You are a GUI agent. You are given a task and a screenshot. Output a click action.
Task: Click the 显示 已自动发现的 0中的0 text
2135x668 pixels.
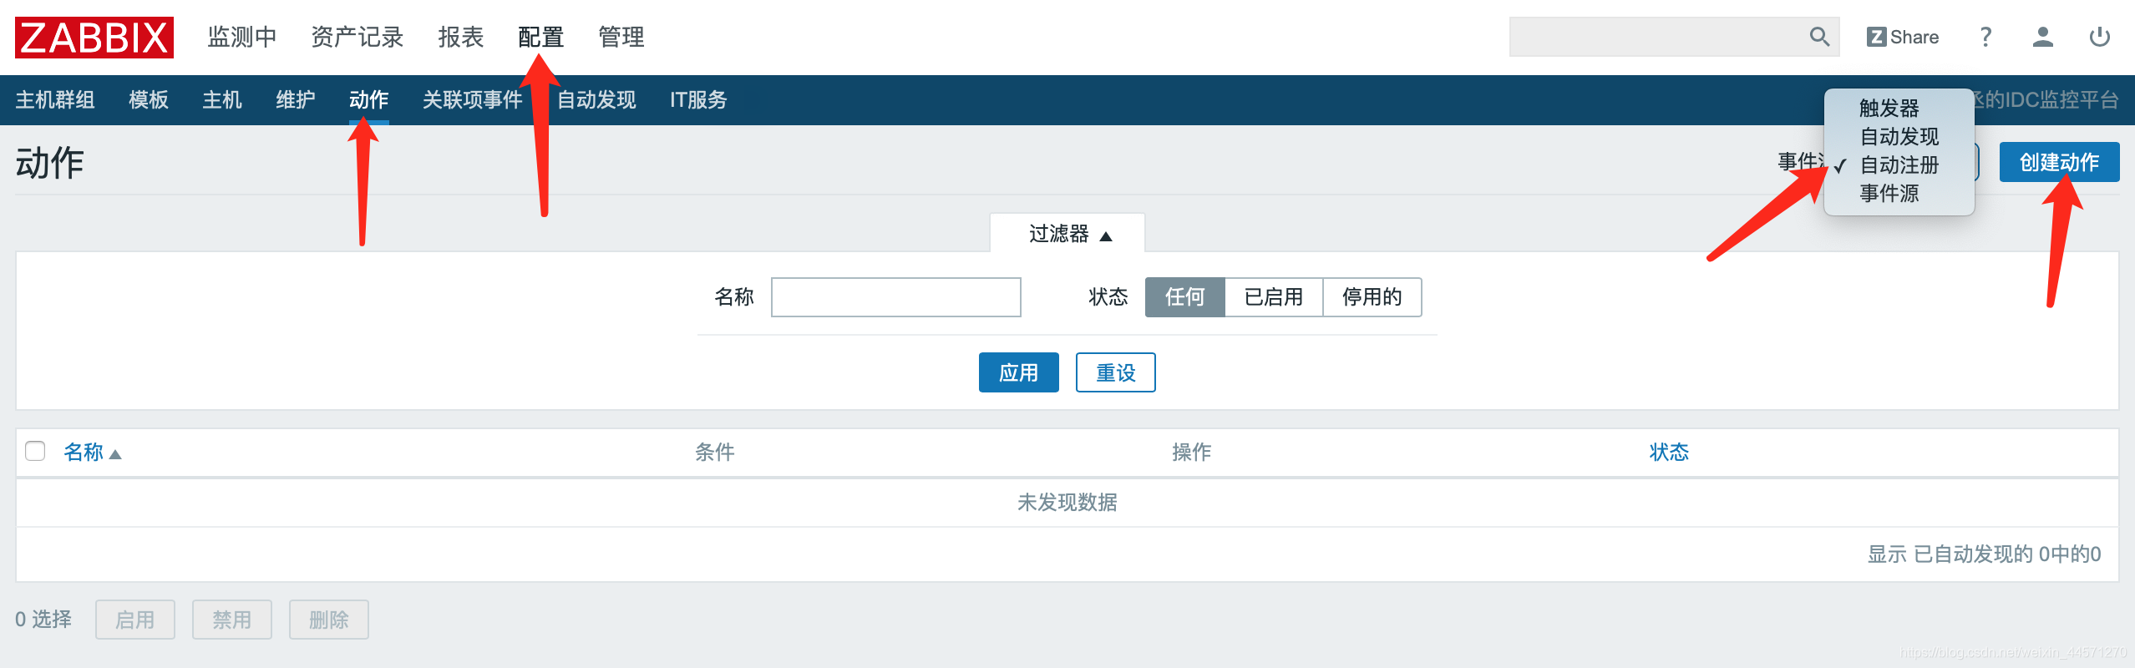point(1984,554)
